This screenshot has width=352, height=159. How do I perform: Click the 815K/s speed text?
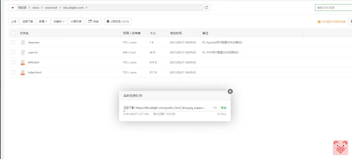222,114
